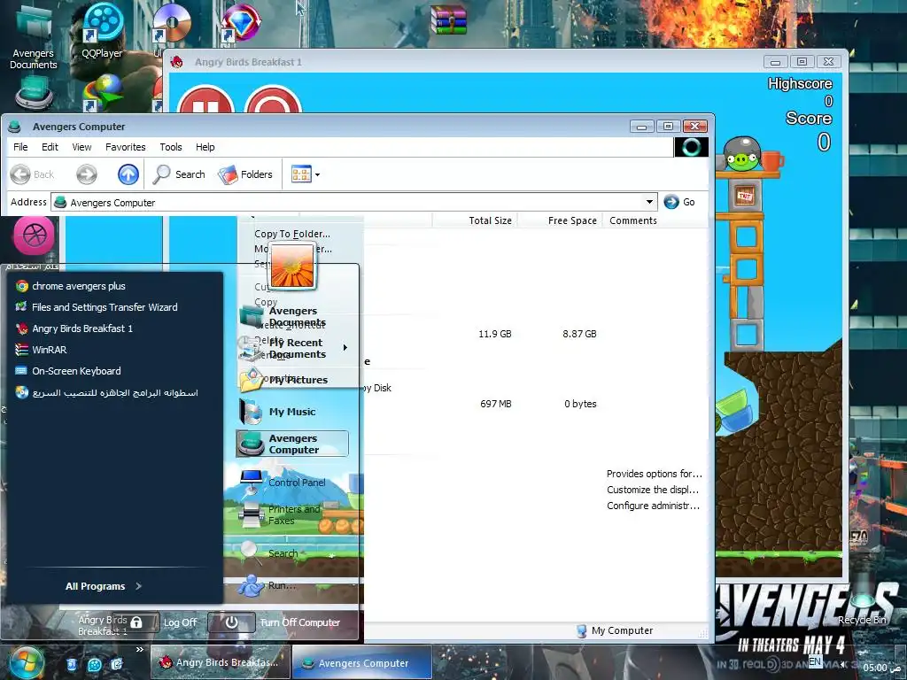
Task: Launch Angry Birds Breakfast 1 from Start list
Action: [82, 328]
